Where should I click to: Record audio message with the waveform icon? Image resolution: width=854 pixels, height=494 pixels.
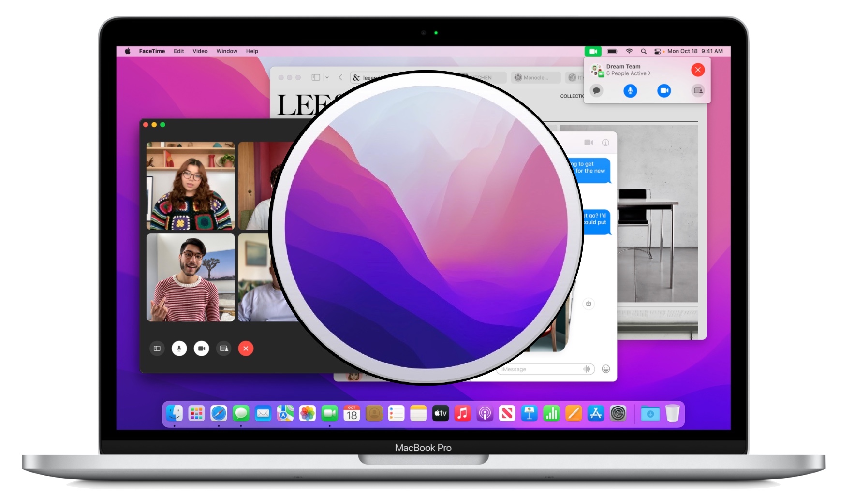[587, 369]
